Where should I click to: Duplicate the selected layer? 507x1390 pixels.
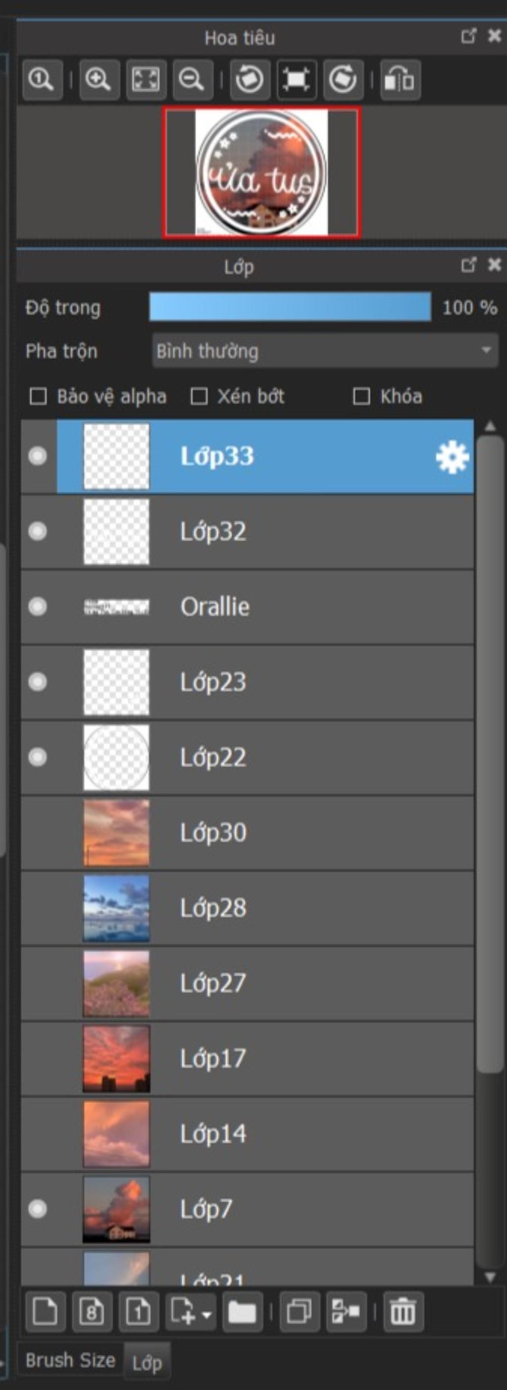(300, 1311)
